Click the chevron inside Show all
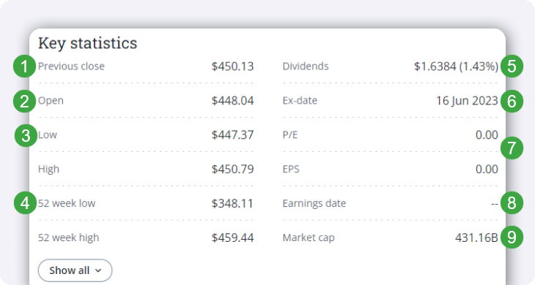This screenshot has height=285, width=535. pos(98,270)
